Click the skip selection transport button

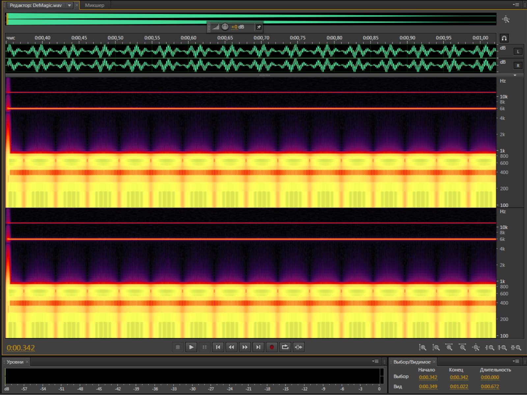299,347
